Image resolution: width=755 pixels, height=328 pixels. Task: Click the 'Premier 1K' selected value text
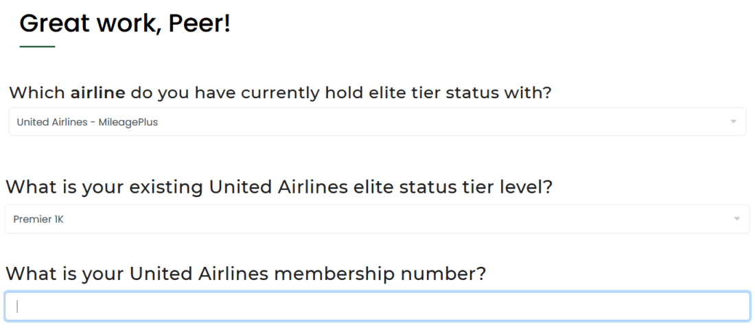[x=38, y=220]
